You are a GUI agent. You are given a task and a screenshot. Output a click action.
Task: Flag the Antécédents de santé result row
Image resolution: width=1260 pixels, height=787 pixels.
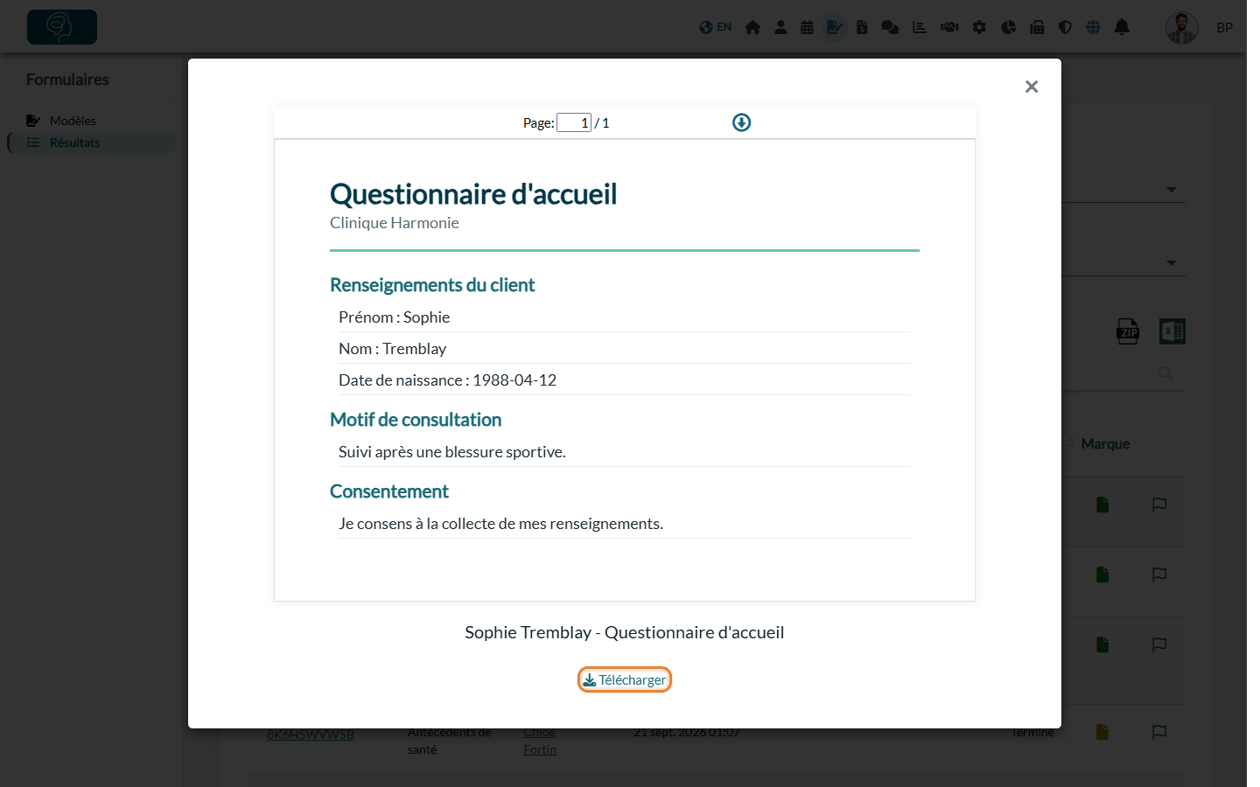point(1159,732)
